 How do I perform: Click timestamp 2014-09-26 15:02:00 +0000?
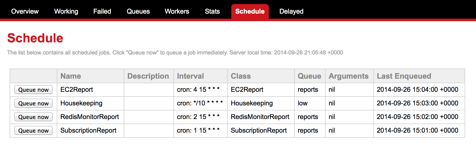pyautogui.click(x=417, y=117)
